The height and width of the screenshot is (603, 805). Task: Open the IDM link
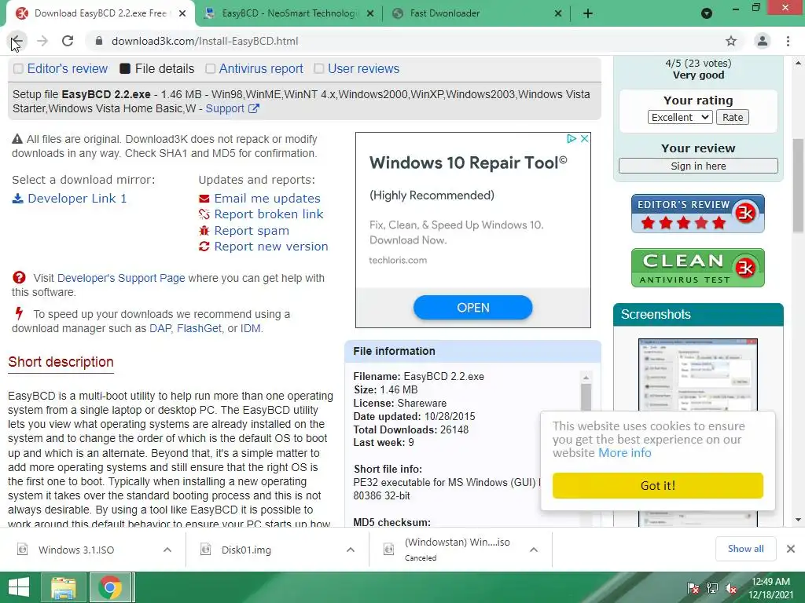[251, 328]
